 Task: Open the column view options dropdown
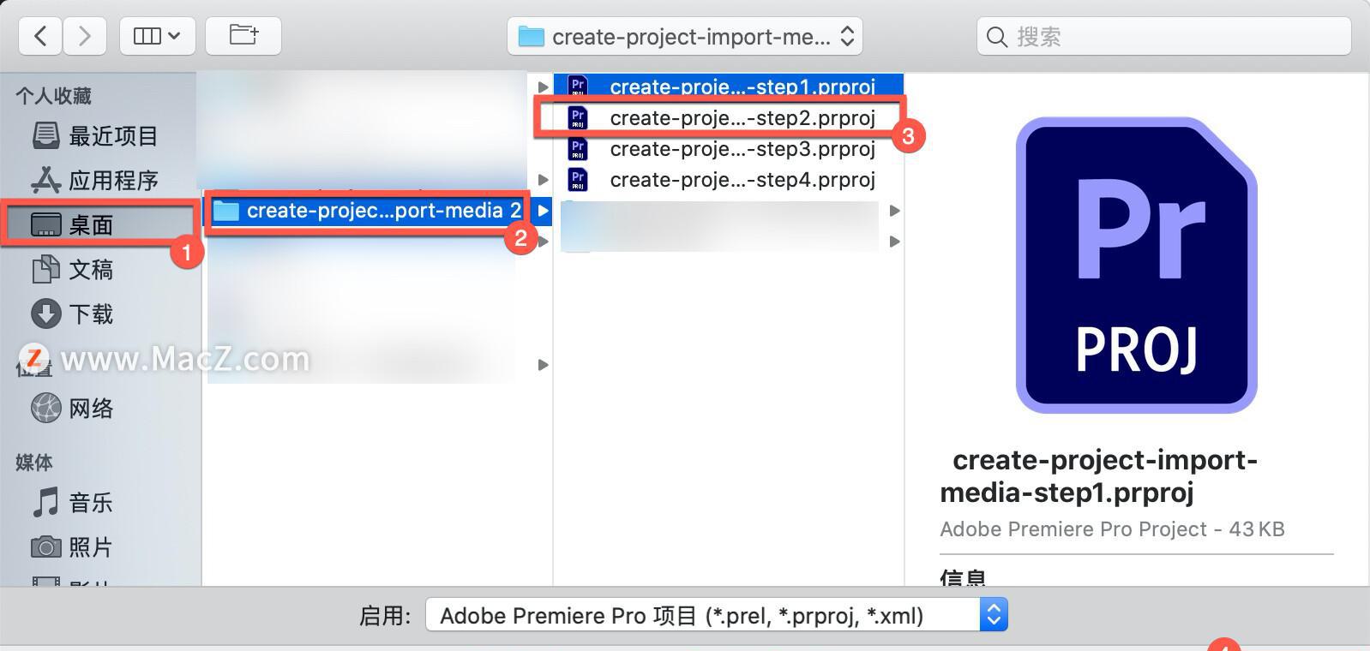pyautogui.click(x=158, y=36)
